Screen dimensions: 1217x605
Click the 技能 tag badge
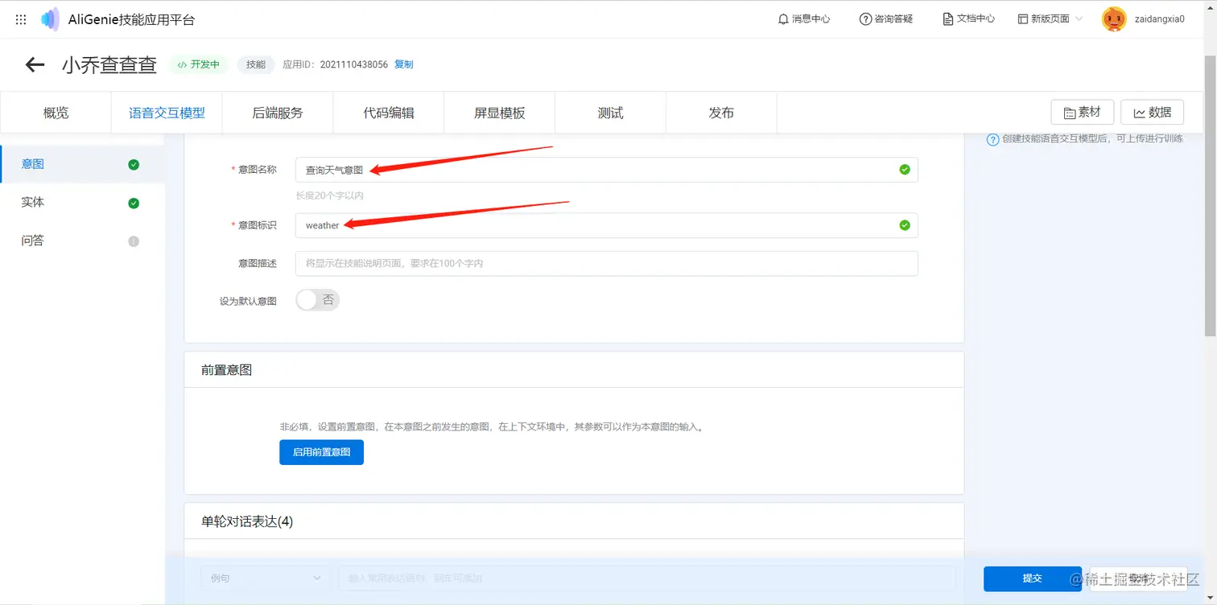coord(256,64)
